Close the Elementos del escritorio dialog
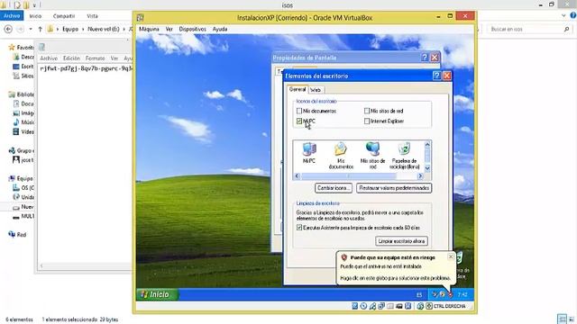Image resolution: width=577 pixels, height=324 pixels. pos(447,76)
